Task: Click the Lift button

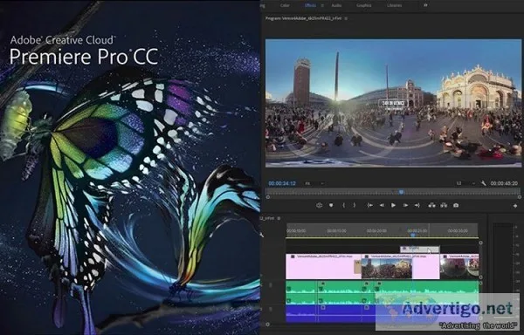Action: pyautogui.click(x=431, y=206)
